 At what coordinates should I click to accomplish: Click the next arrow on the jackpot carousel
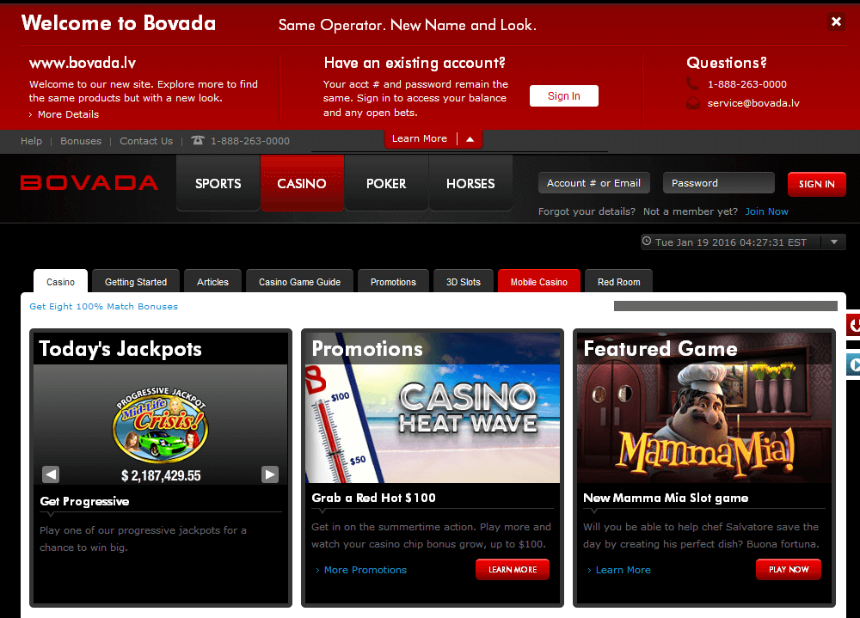pos(269,474)
